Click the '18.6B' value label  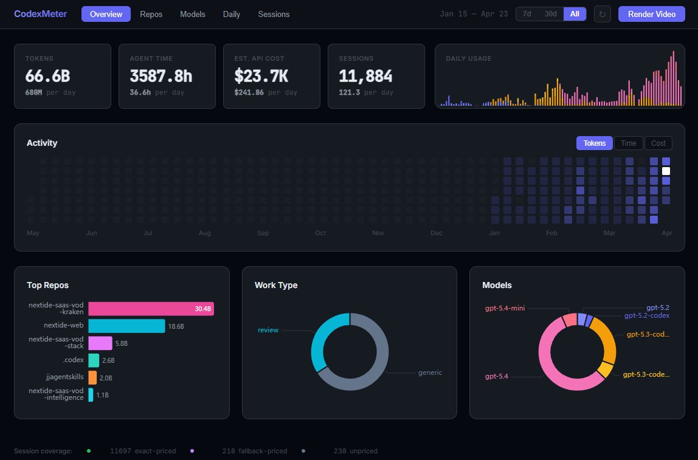pyautogui.click(x=176, y=326)
